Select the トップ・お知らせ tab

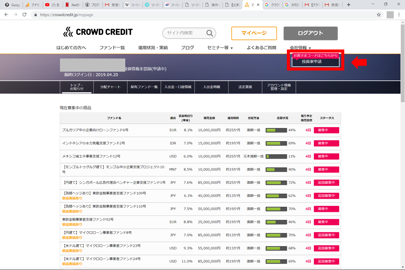(x=77, y=87)
